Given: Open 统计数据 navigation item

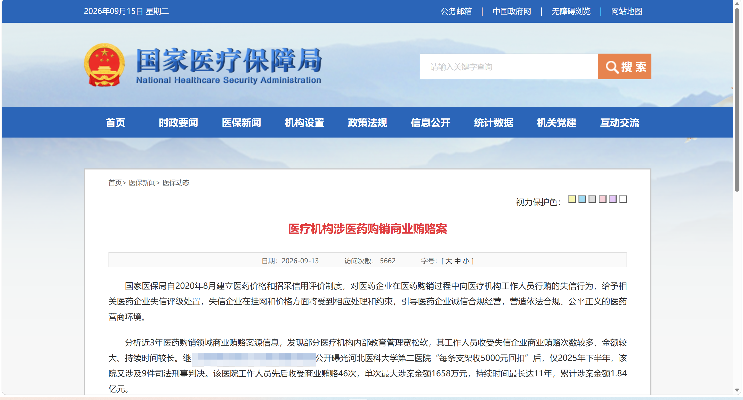Looking at the screenshot, I should pos(494,123).
